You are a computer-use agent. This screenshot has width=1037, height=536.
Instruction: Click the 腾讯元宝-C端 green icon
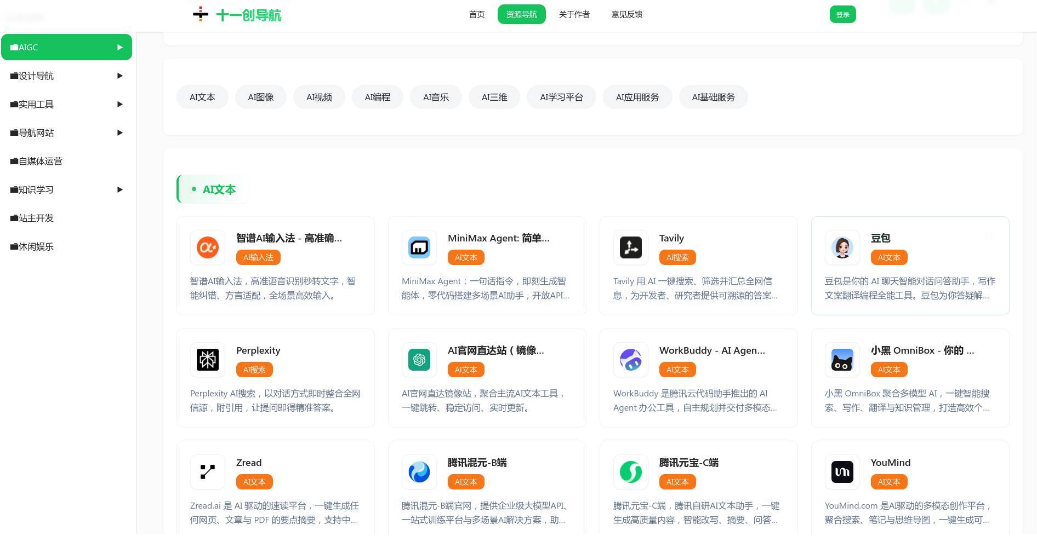click(x=631, y=472)
